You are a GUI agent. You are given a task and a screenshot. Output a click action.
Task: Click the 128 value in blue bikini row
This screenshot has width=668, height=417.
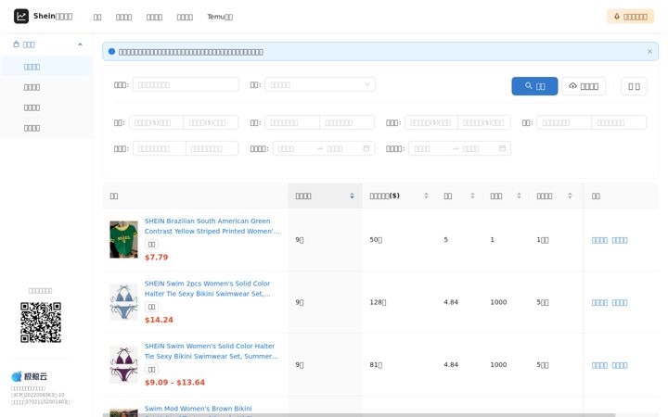pos(378,302)
